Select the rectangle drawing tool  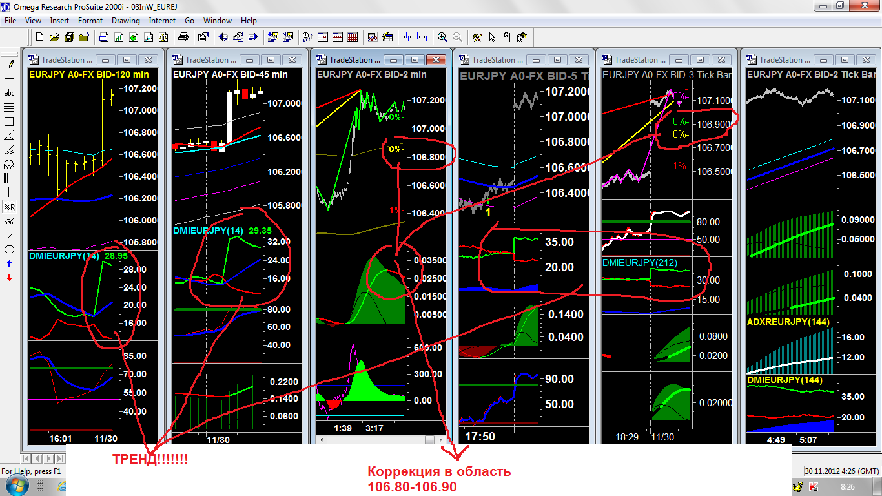(x=10, y=121)
